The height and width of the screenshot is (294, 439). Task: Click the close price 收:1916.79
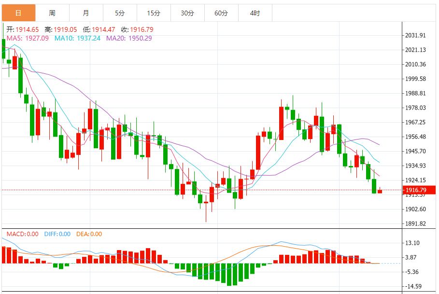click(x=137, y=29)
